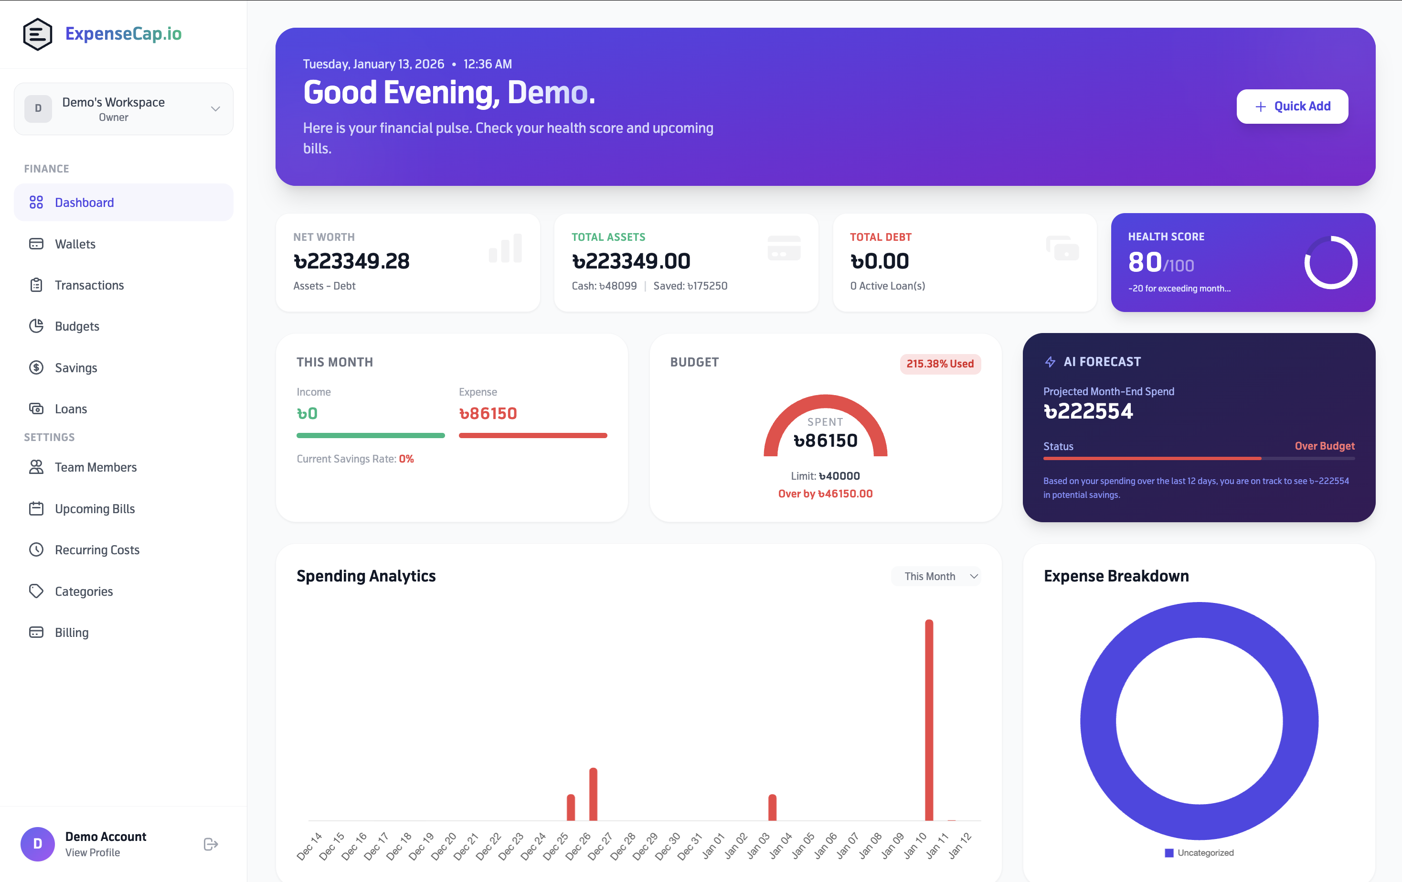Viewport: 1402px width, 882px height.
Task: Open Upcoming Bills via its calendar icon
Action: pos(36,508)
